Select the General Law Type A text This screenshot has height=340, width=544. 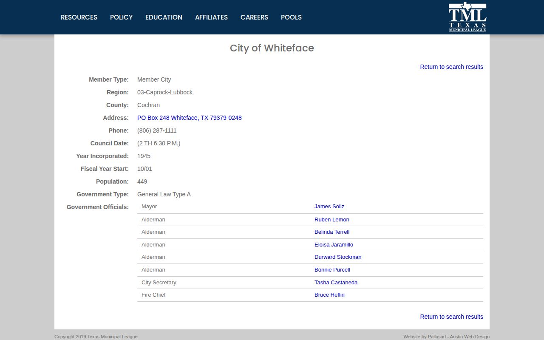click(x=164, y=194)
